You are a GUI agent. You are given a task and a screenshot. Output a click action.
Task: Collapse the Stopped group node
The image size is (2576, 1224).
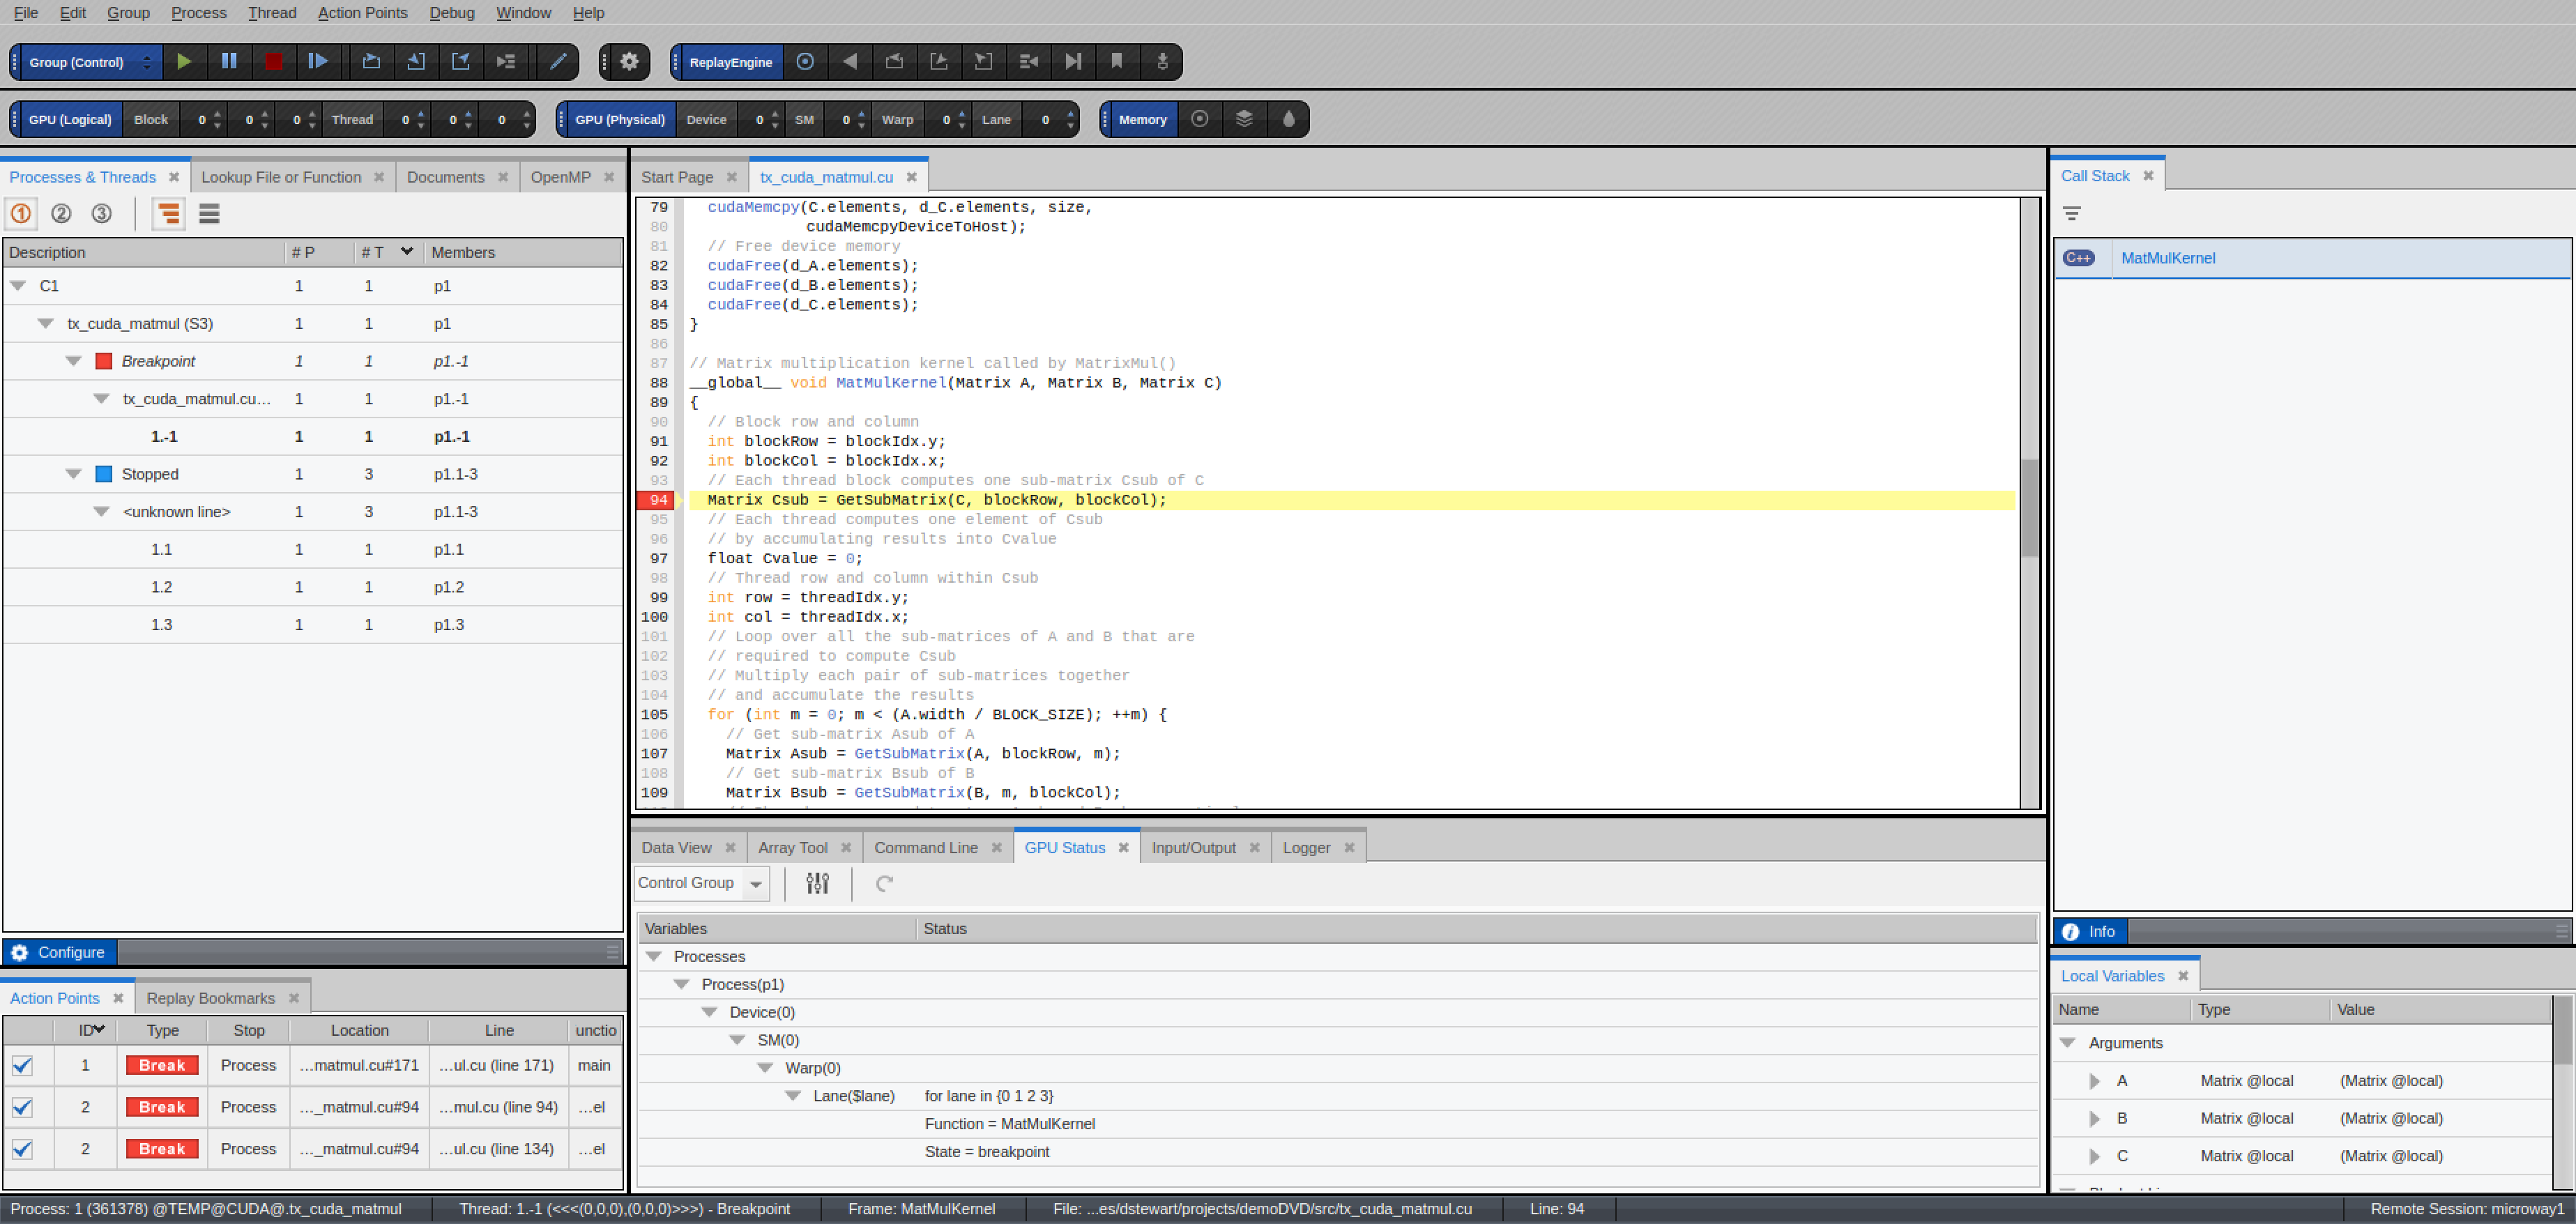pyautogui.click(x=74, y=474)
